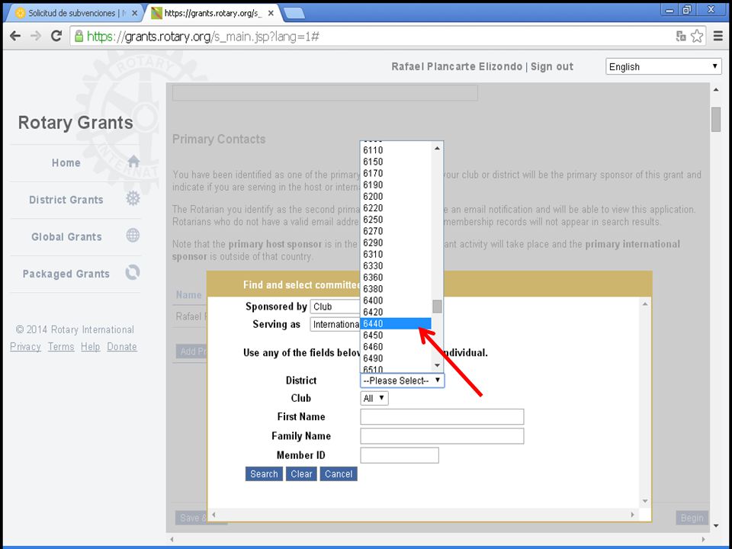
Task: Click district list scrollbar up arrow
Action: (x=437, y=149)
